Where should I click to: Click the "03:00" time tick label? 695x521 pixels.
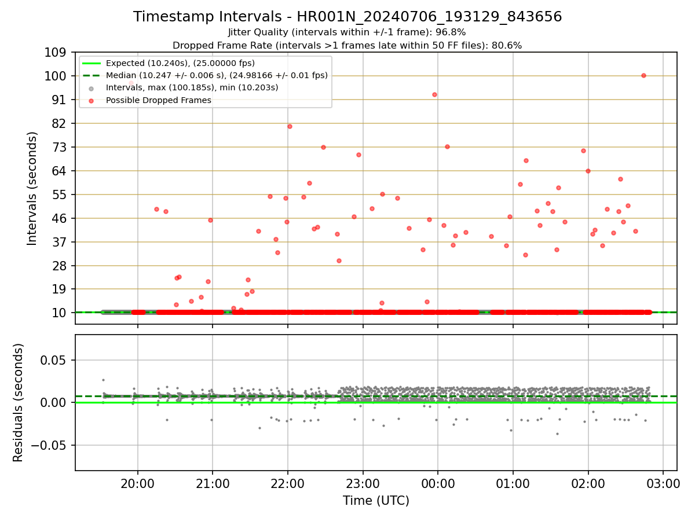(663, 484)
